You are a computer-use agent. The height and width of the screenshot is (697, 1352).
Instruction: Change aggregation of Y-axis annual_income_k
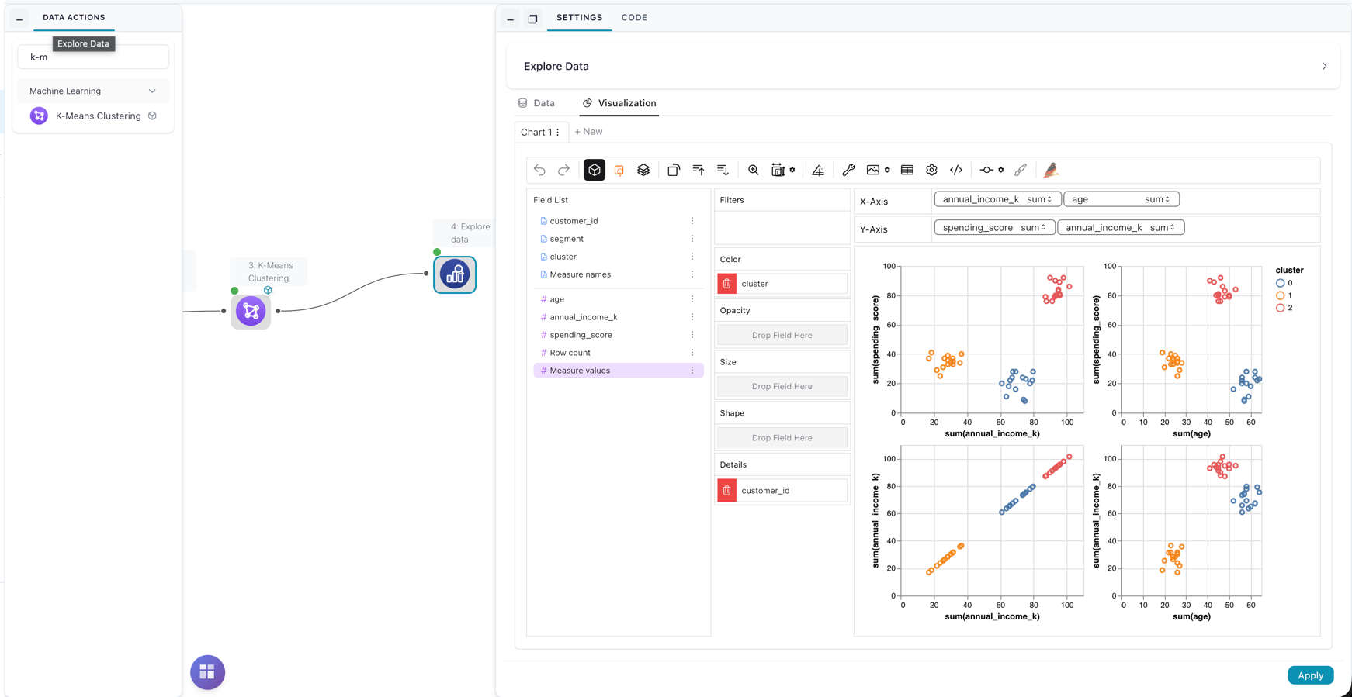tap(1163, 227)
